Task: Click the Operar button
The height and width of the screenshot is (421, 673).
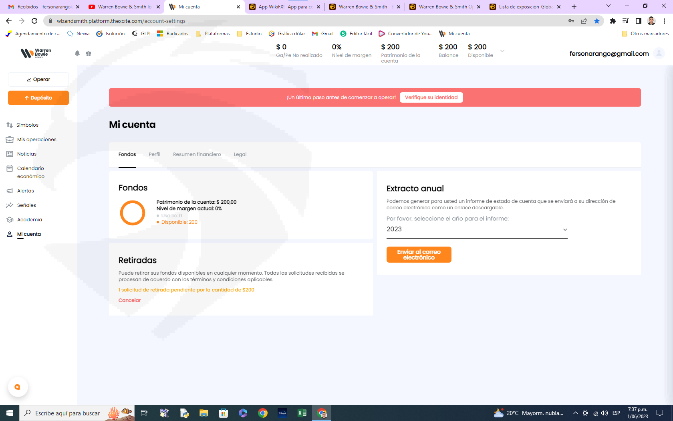Action: (38, 79)
